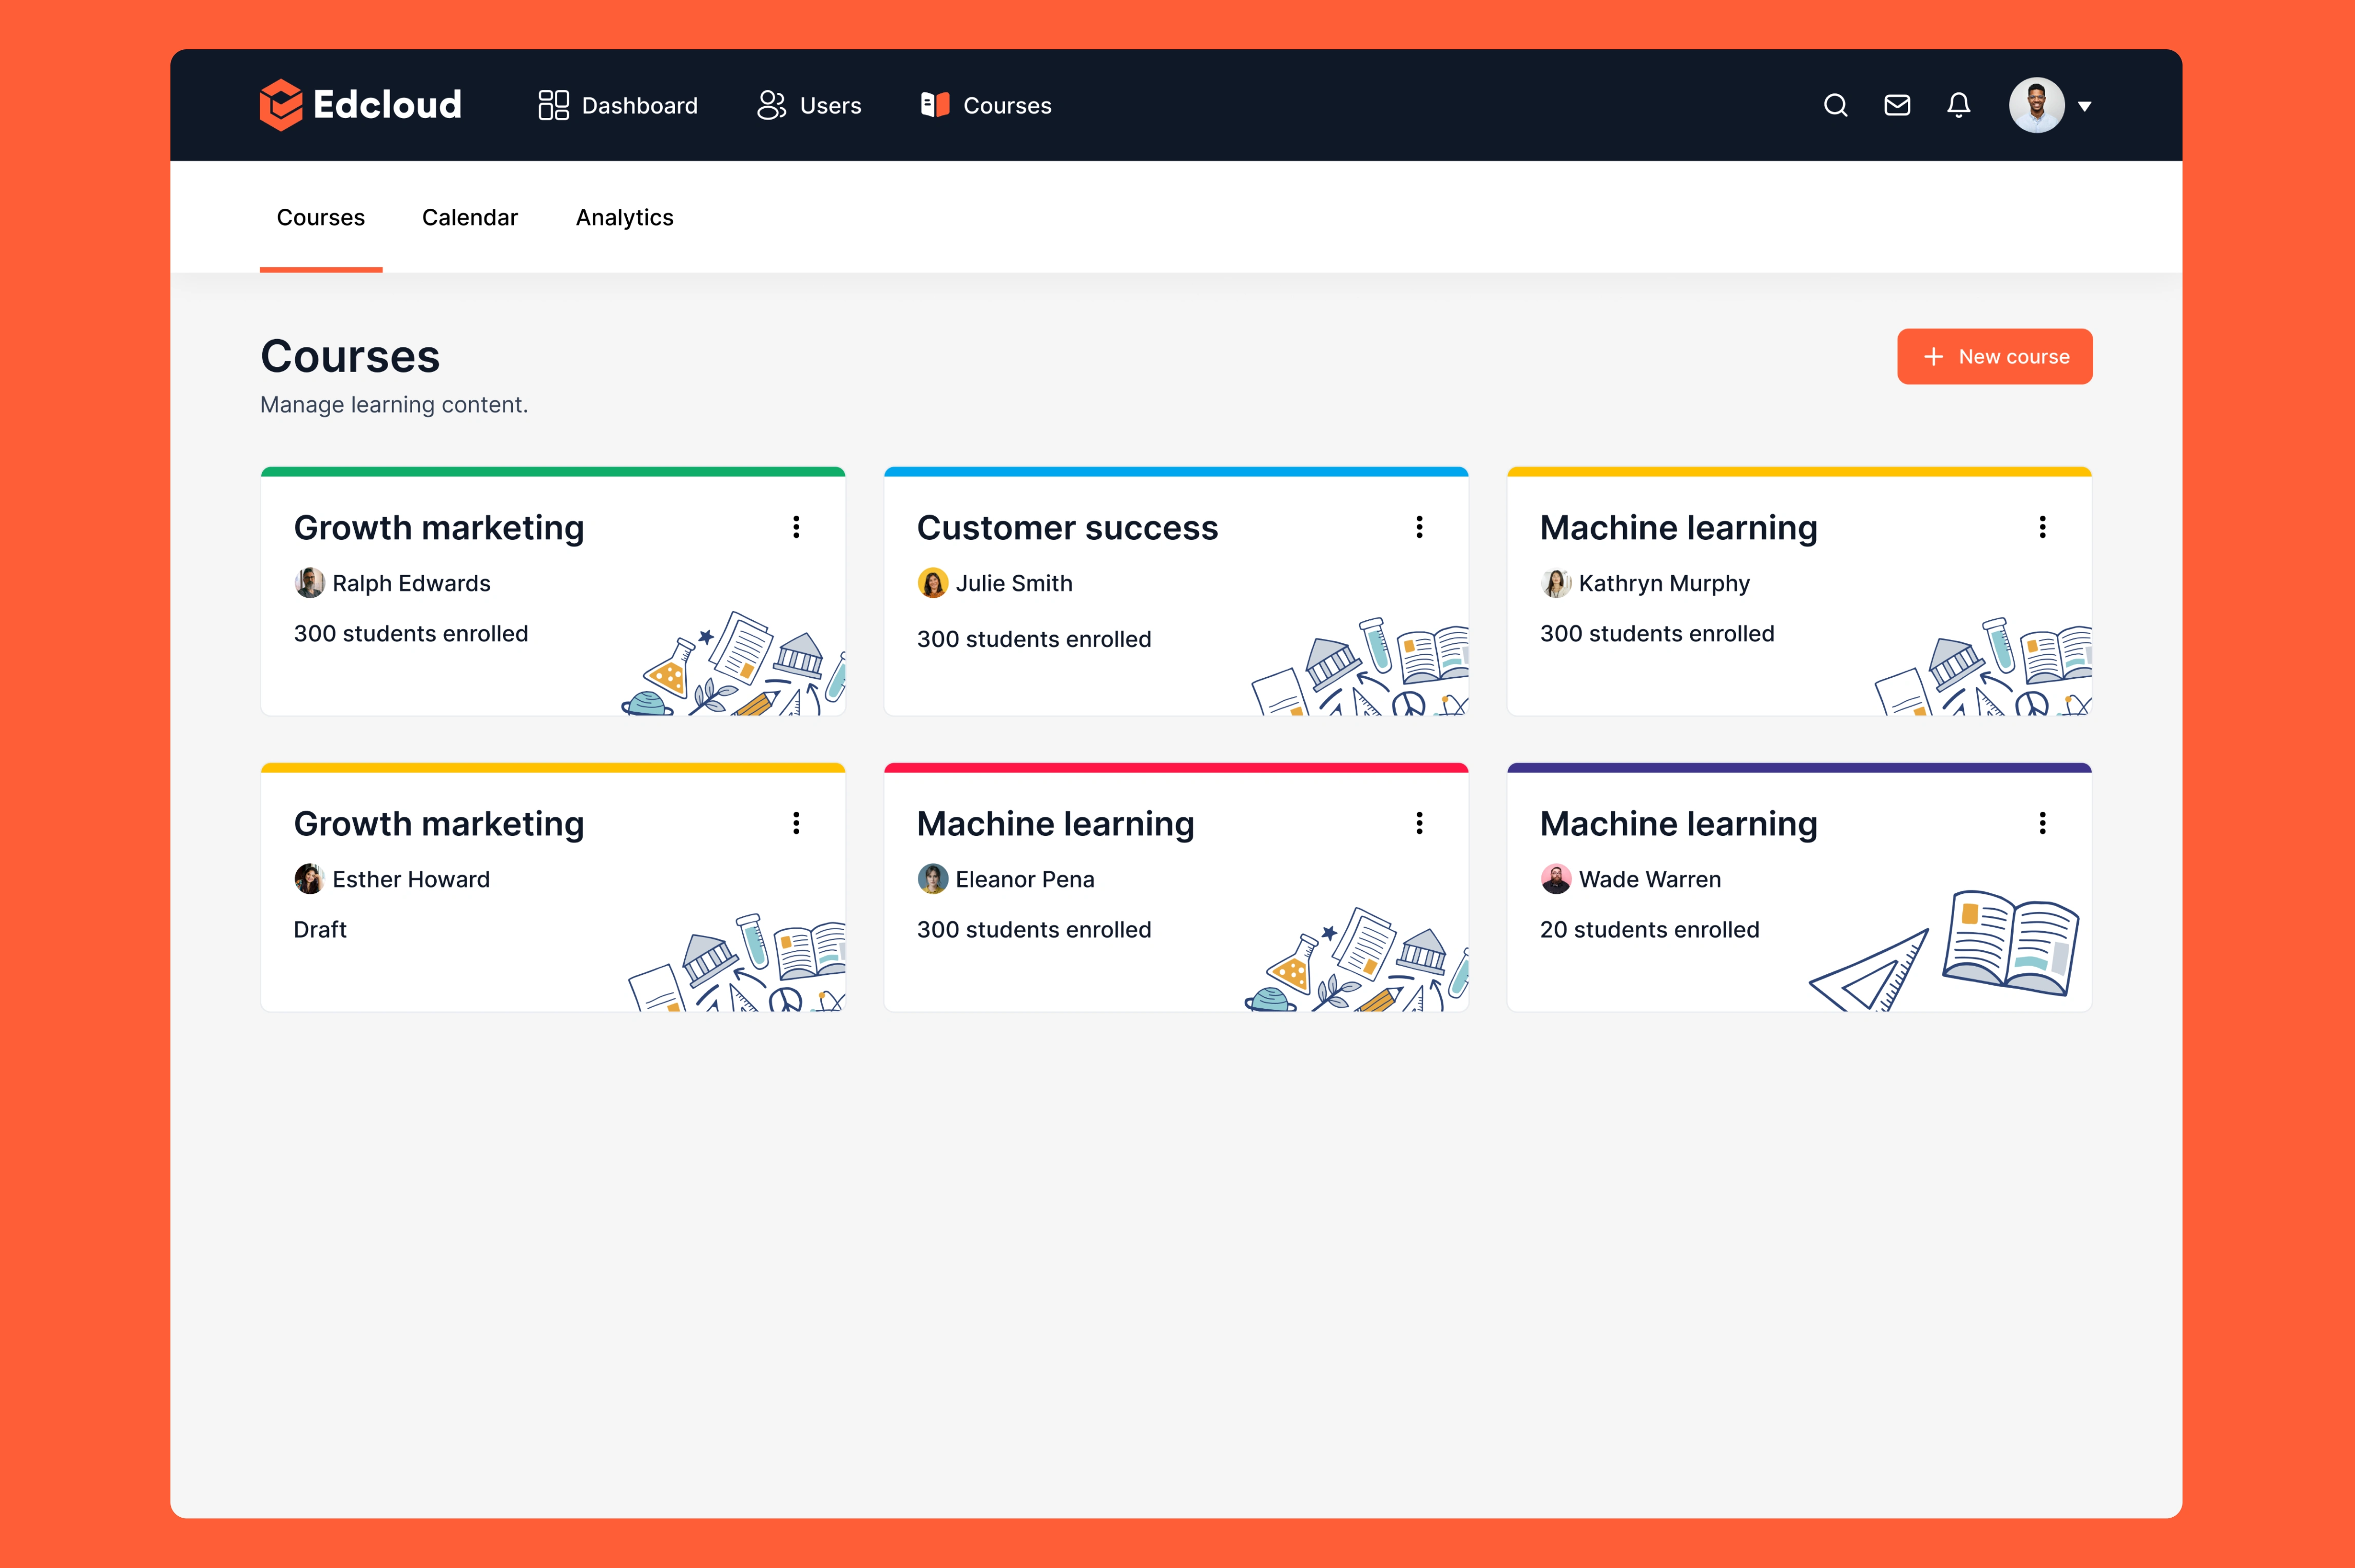This screenshot has height=1568, width=2355.
Task: Open three-dot menu on Wade Warren's course
Action: coord(2042,823)
